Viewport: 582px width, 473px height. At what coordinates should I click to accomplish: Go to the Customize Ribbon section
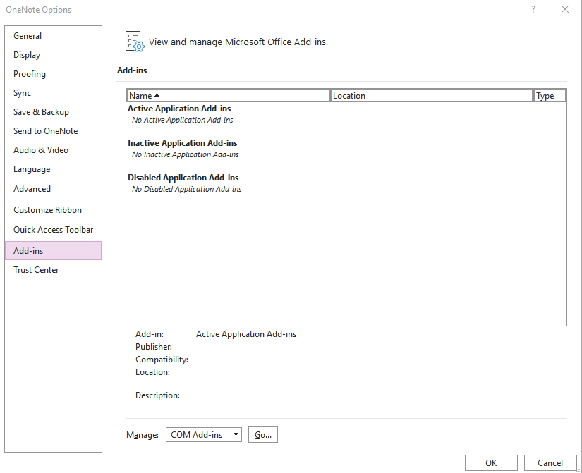(47, 209)
